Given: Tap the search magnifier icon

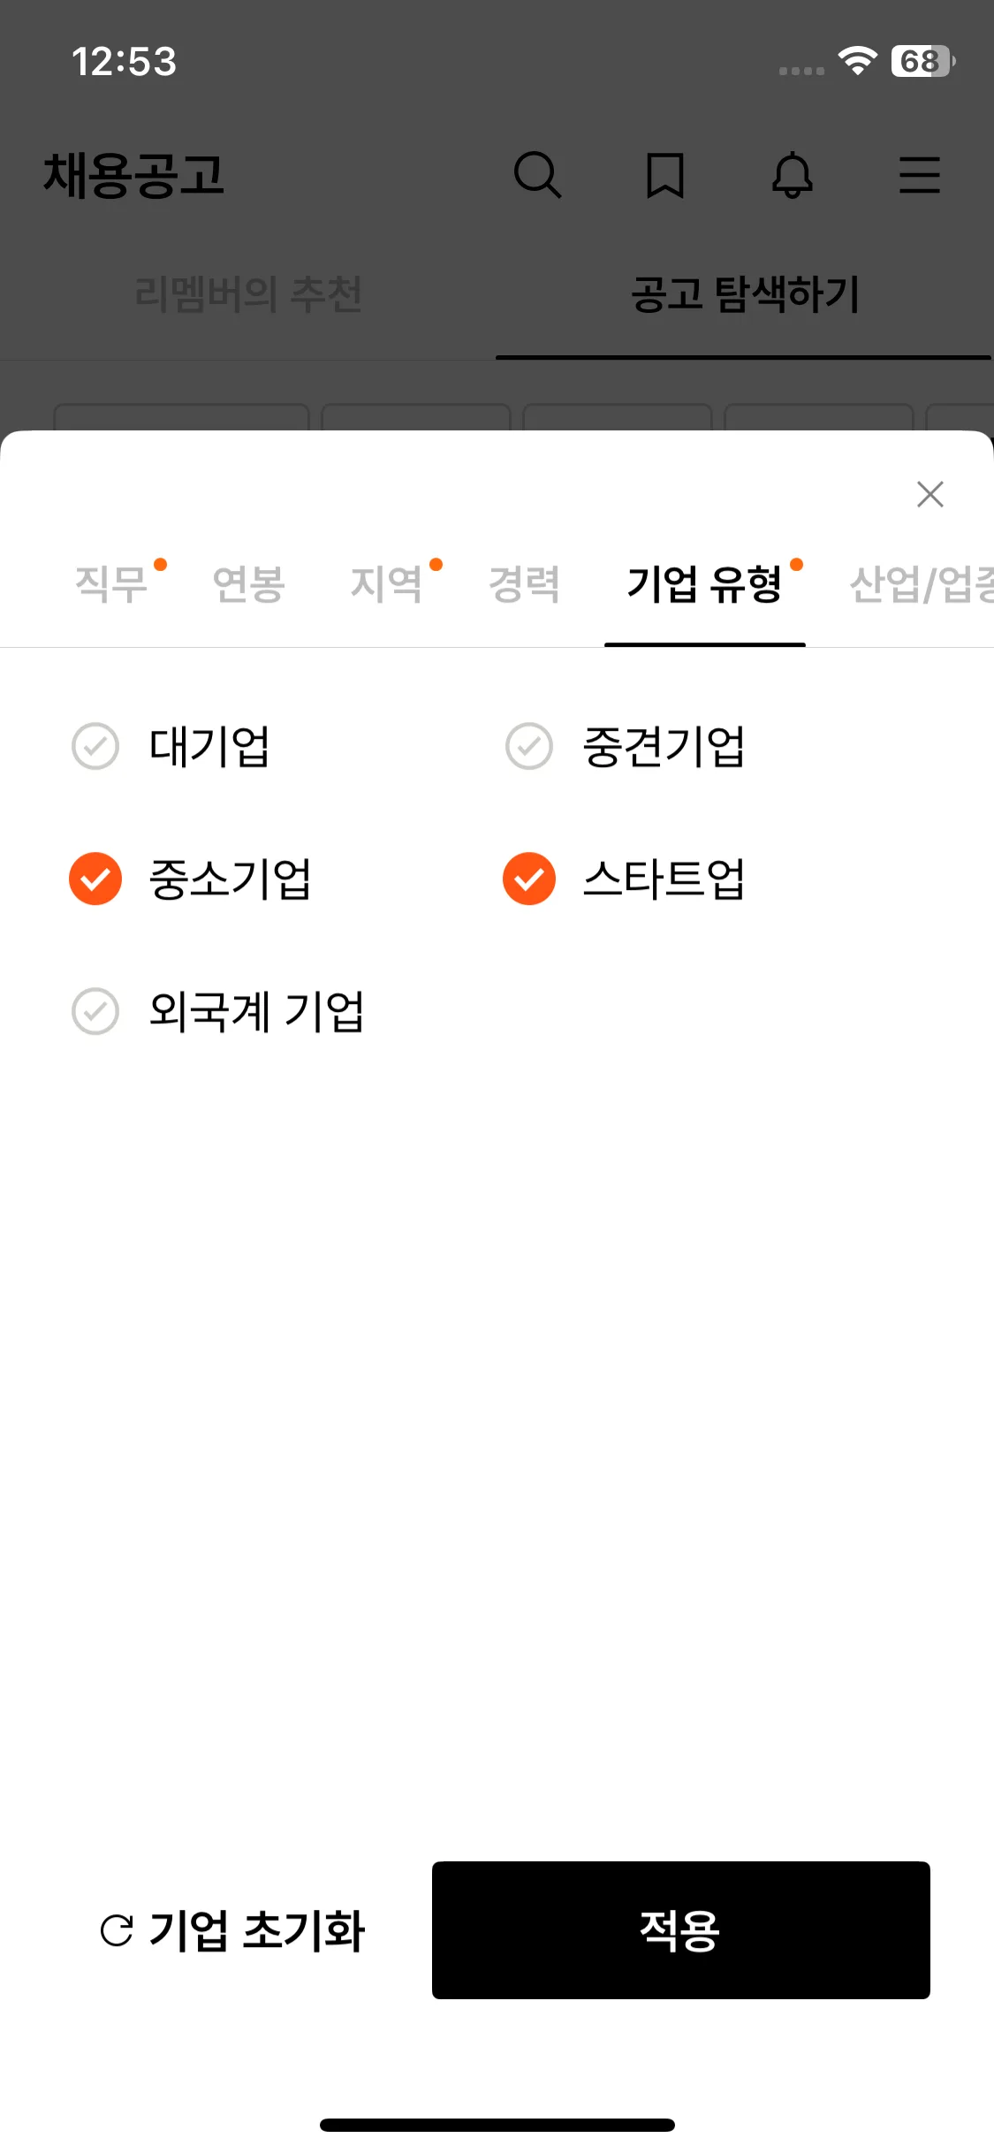Looking at the screenshot, I should (537, 174).
